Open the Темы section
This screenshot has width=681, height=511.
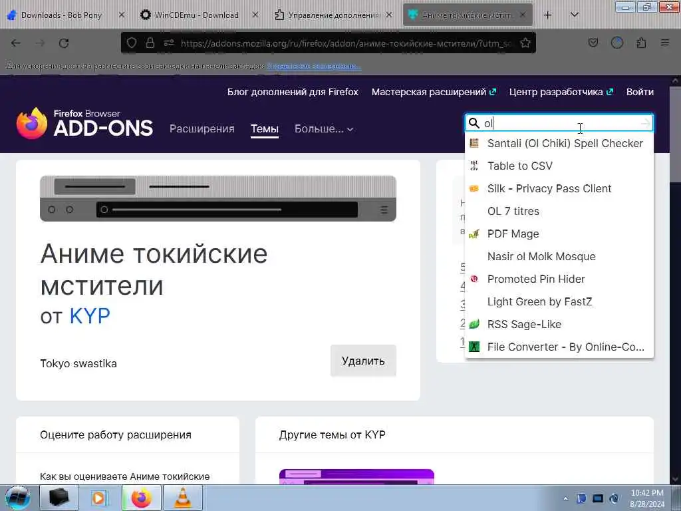click(x=265, y=128)
